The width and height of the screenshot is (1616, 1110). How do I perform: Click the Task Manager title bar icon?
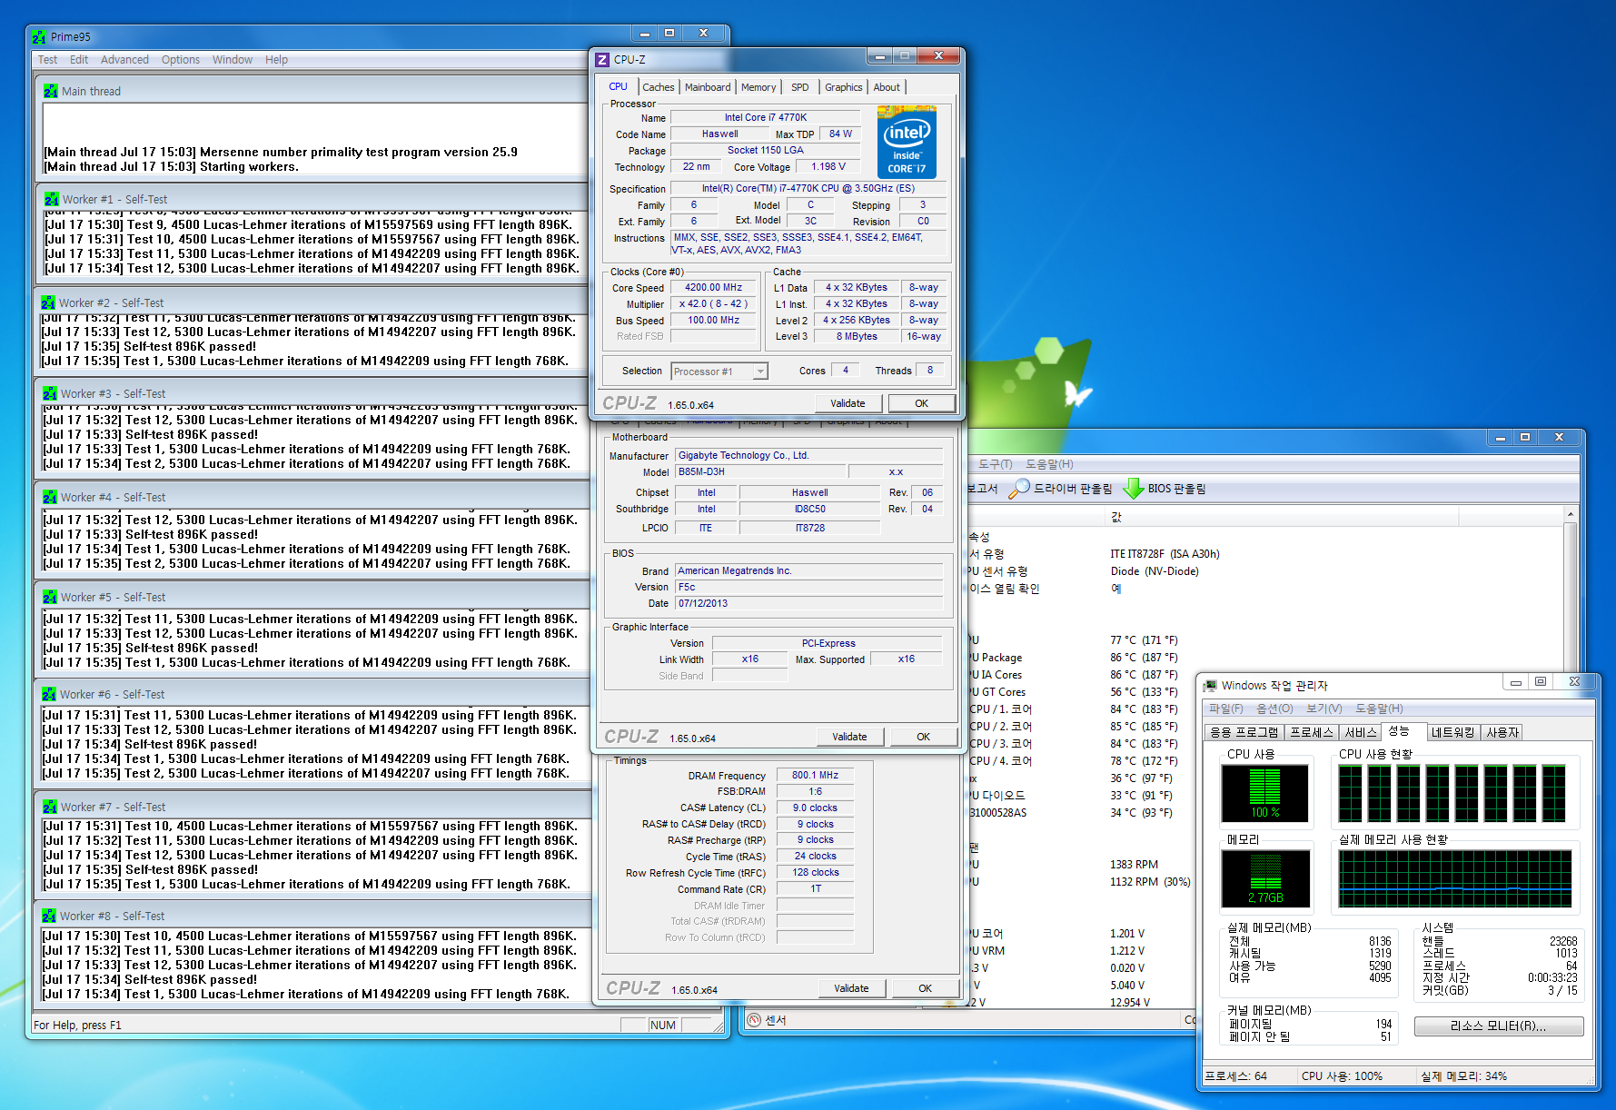pos(1210,685)
